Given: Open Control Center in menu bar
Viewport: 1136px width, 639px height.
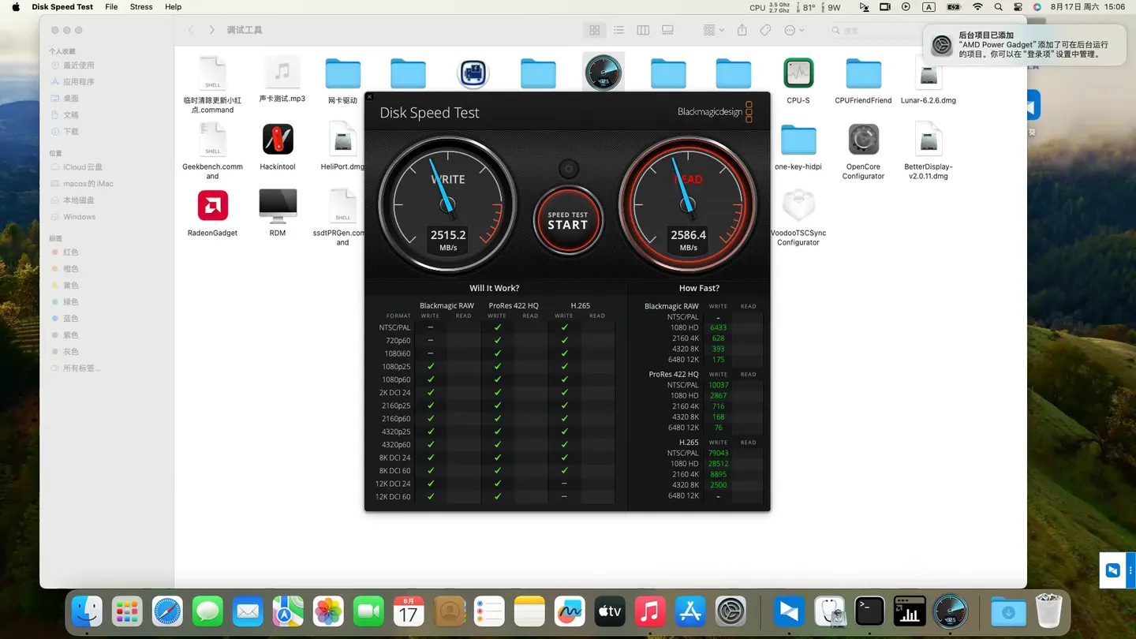Looking at the screenshot, I should tap(1018, 7).
